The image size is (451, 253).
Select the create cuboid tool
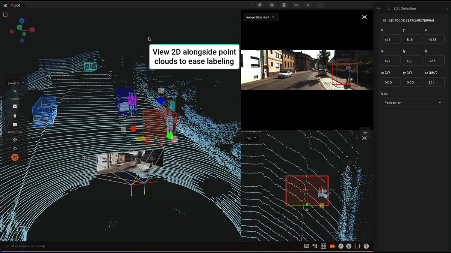click(x=15, y=106)
